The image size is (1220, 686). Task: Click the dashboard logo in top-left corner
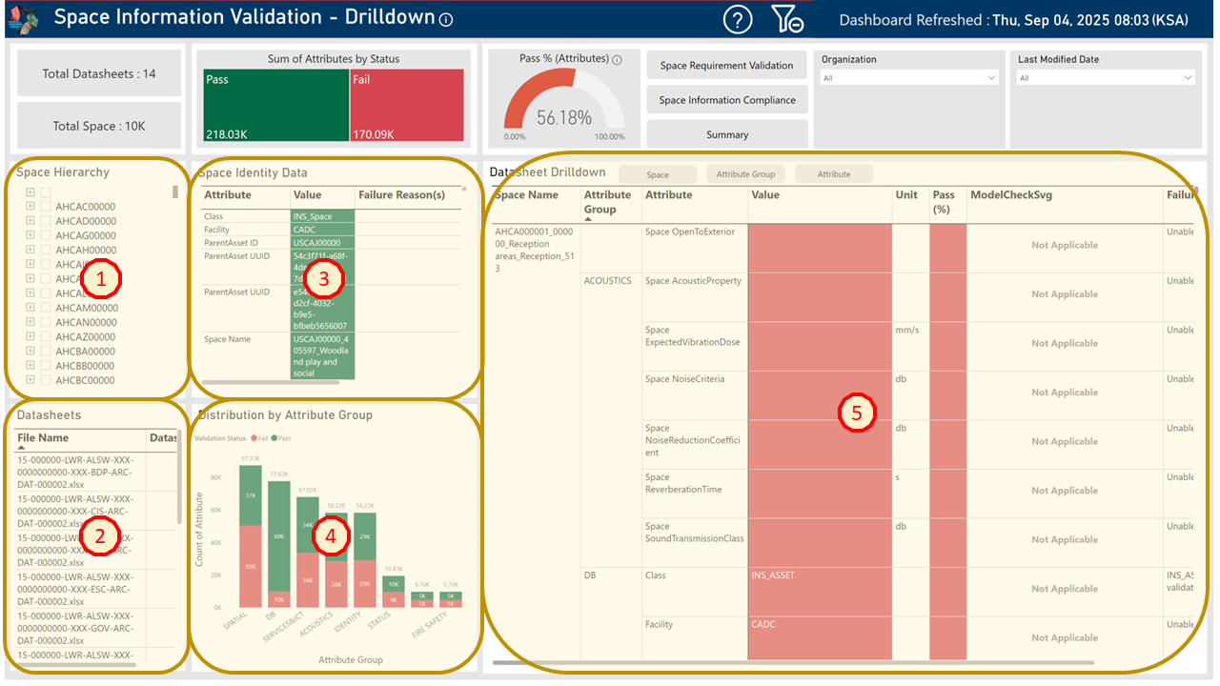[22, 17]
